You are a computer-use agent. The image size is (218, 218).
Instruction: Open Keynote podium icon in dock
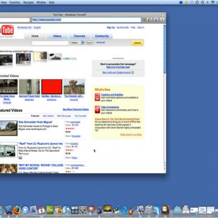click(91, 210)
